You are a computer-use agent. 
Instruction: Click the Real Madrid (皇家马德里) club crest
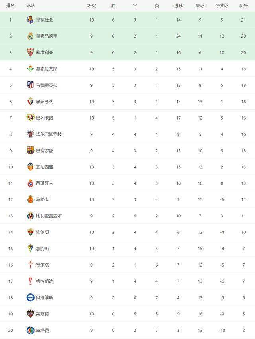coord(30,36)
